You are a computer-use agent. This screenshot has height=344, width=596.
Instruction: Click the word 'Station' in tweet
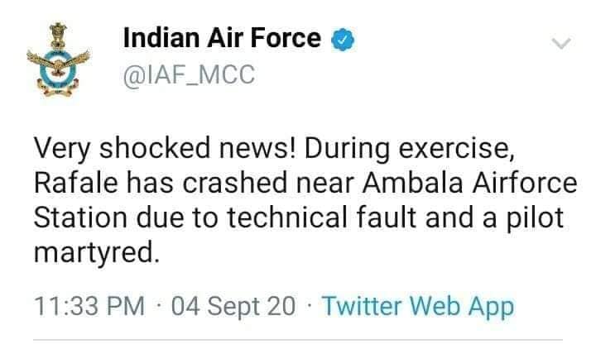80,217
